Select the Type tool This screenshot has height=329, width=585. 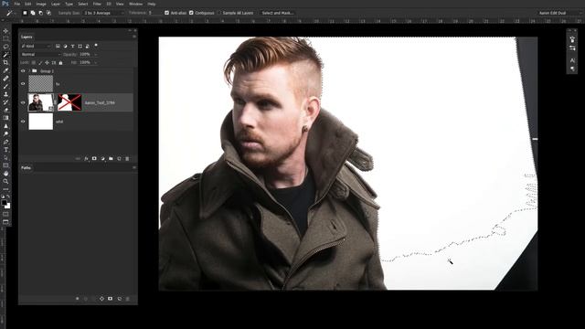(x=5, y=150)
